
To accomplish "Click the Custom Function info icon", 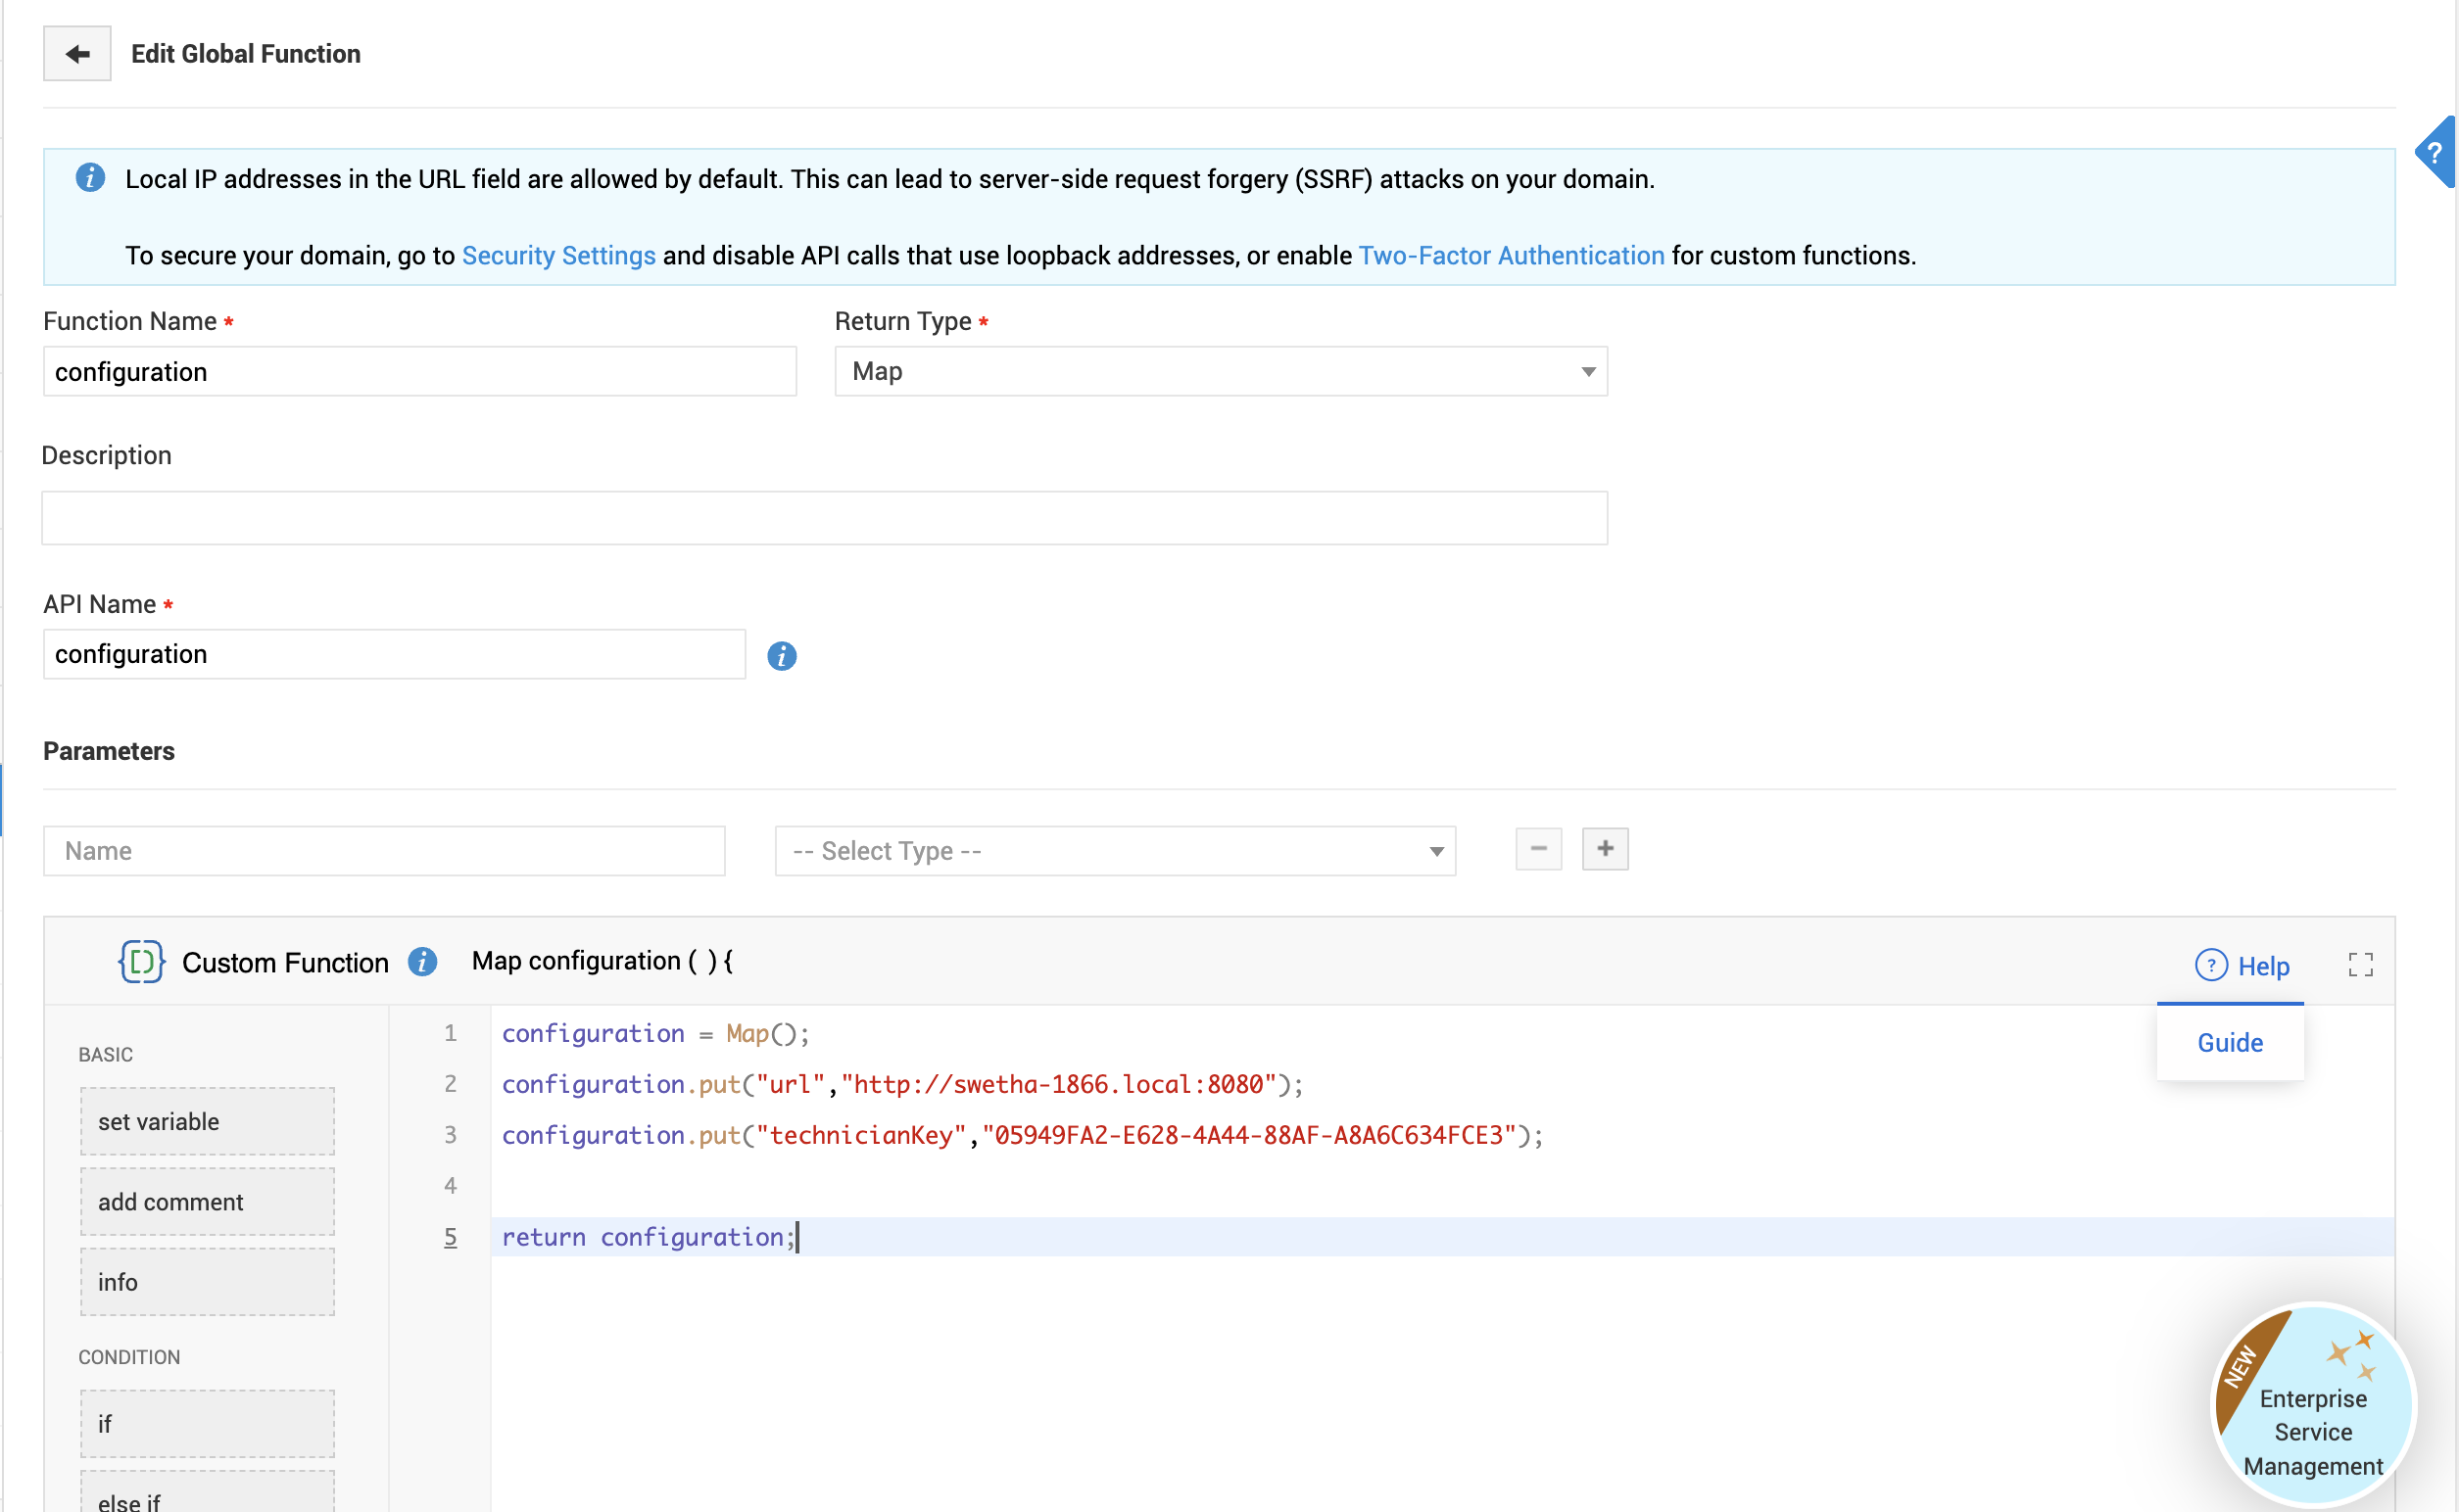I will pos(423,962).
